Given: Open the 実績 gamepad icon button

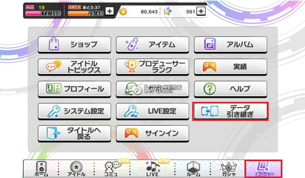Looking at the screenshot, I should [x=230, y=67].
